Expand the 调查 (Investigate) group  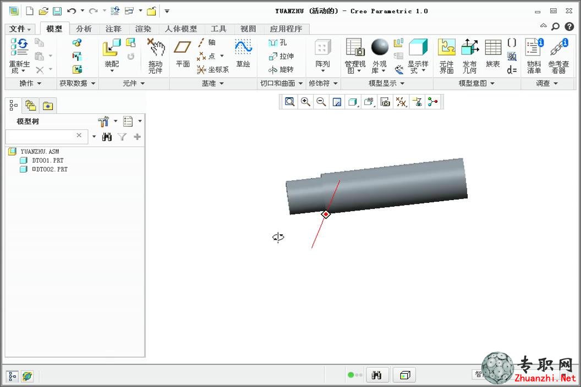pyautogui.click(x=546, y=84)
